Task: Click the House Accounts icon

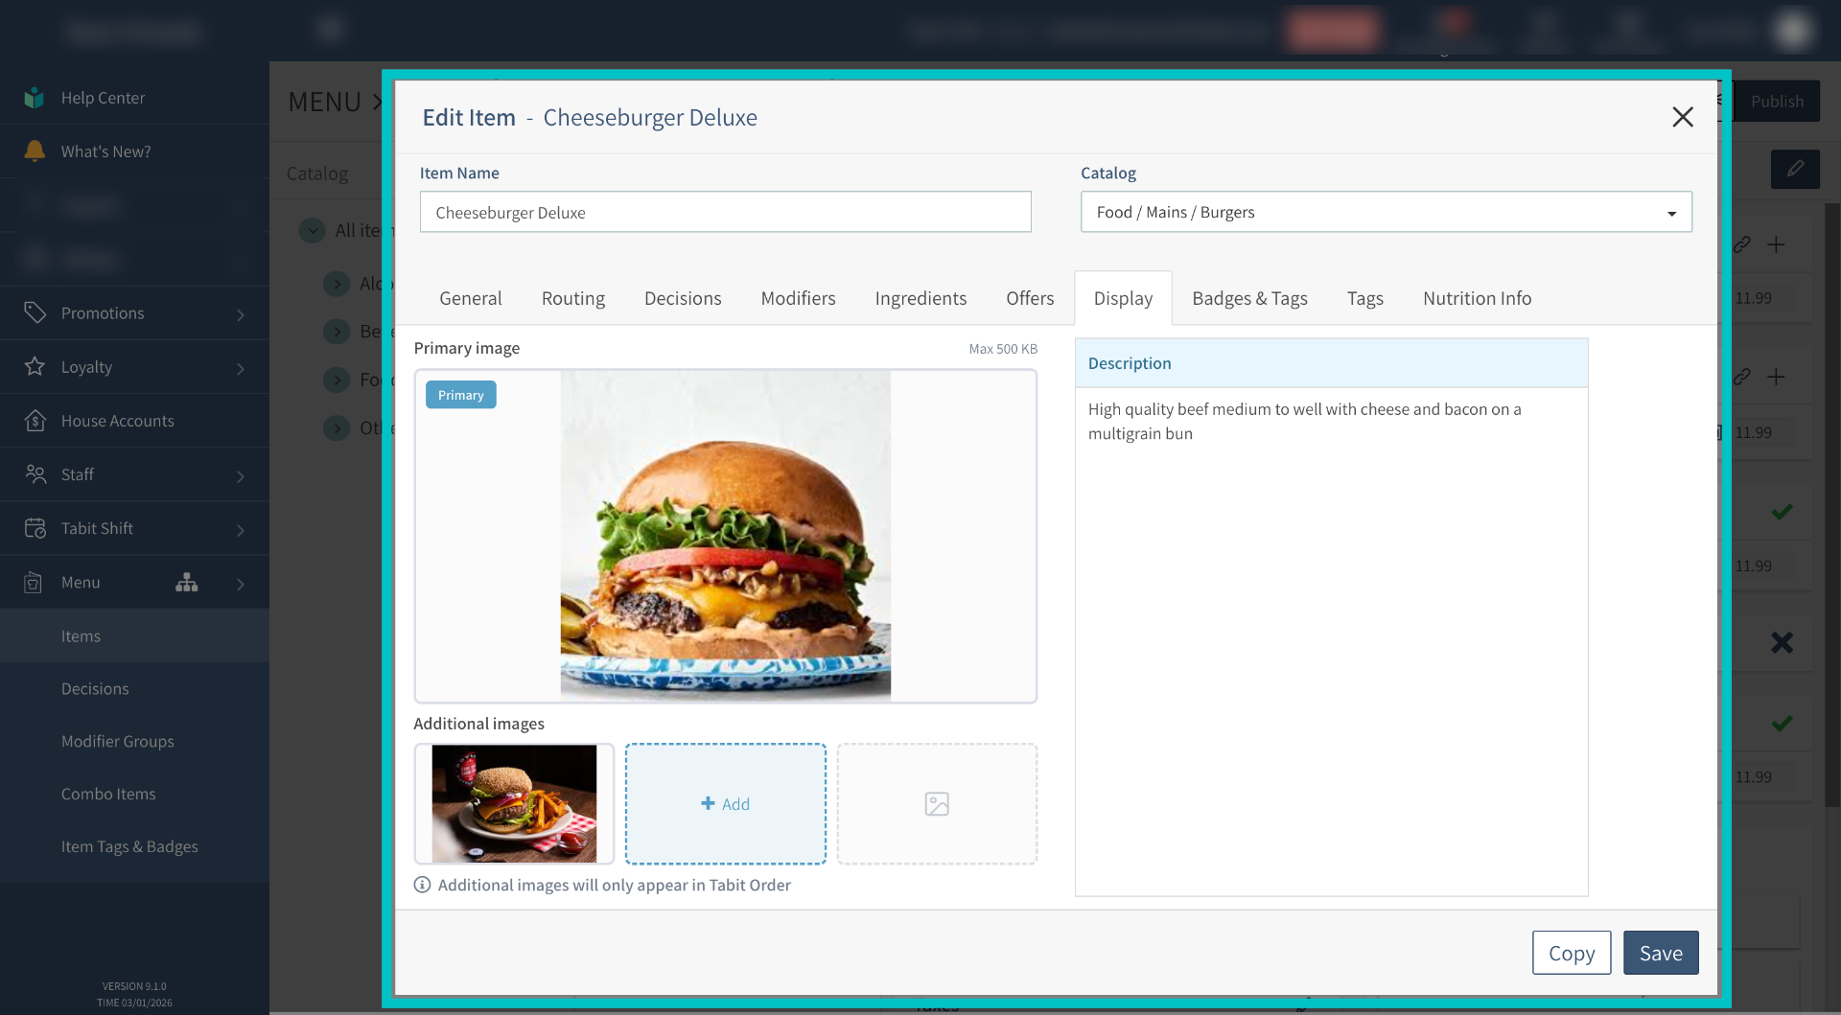Action: click(x=35, y=420)
